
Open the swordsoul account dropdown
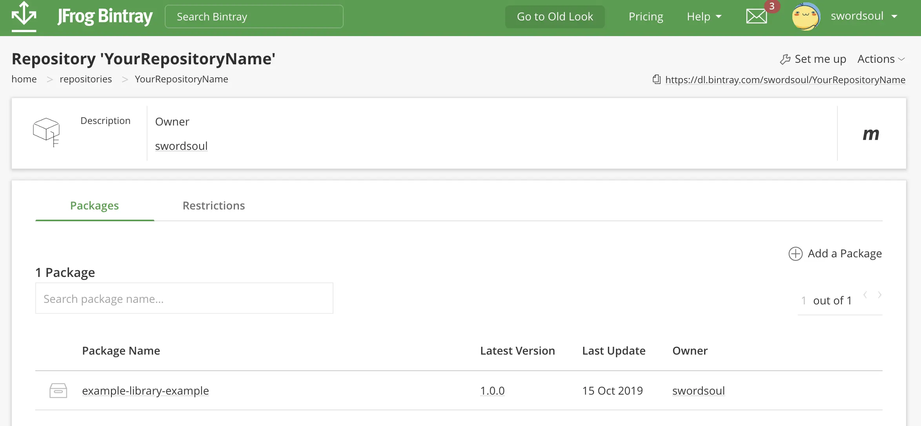point(864,16)
